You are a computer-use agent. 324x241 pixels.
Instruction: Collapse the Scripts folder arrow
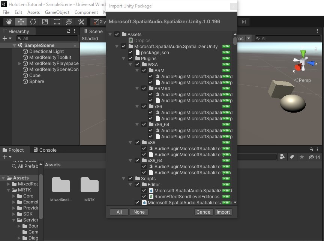(124, 179)
